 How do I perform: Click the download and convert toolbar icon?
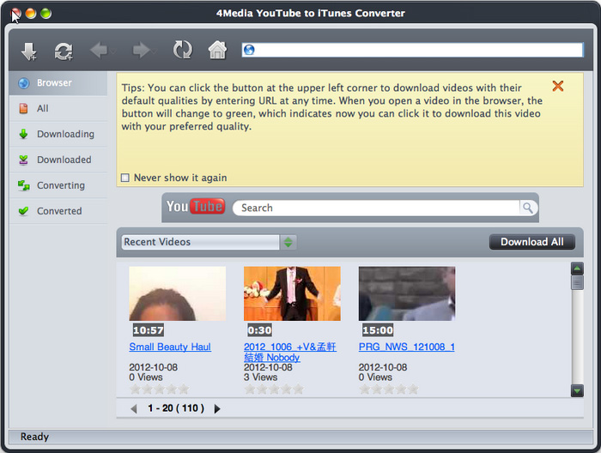[x=64, y=51]
